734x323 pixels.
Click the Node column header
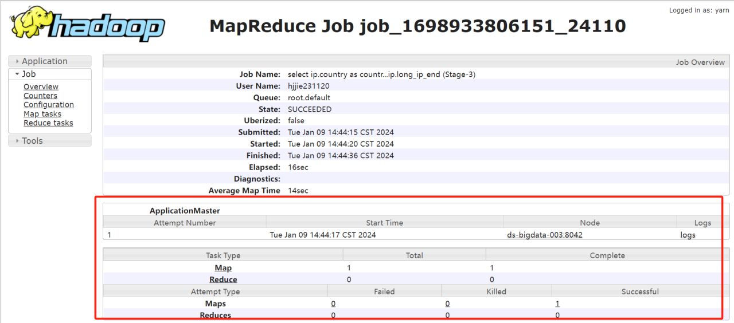(x=590, y=223)
